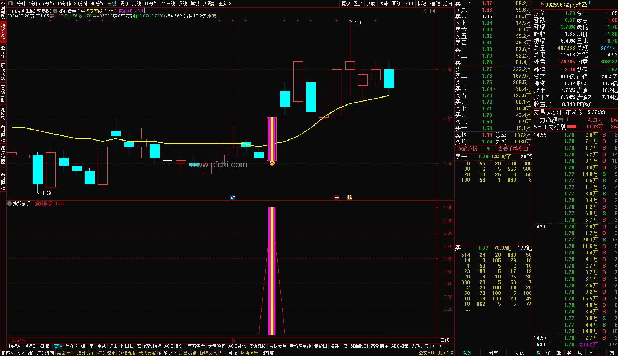Open the 龙虎榜 sidebar tab

(3, 113)
